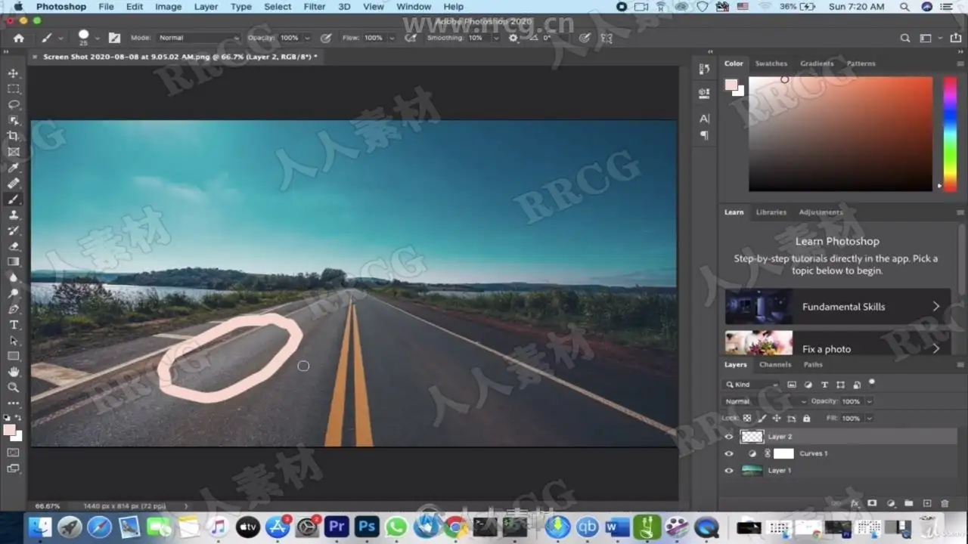Toggle lock image pixels

[x=762, y=418]
